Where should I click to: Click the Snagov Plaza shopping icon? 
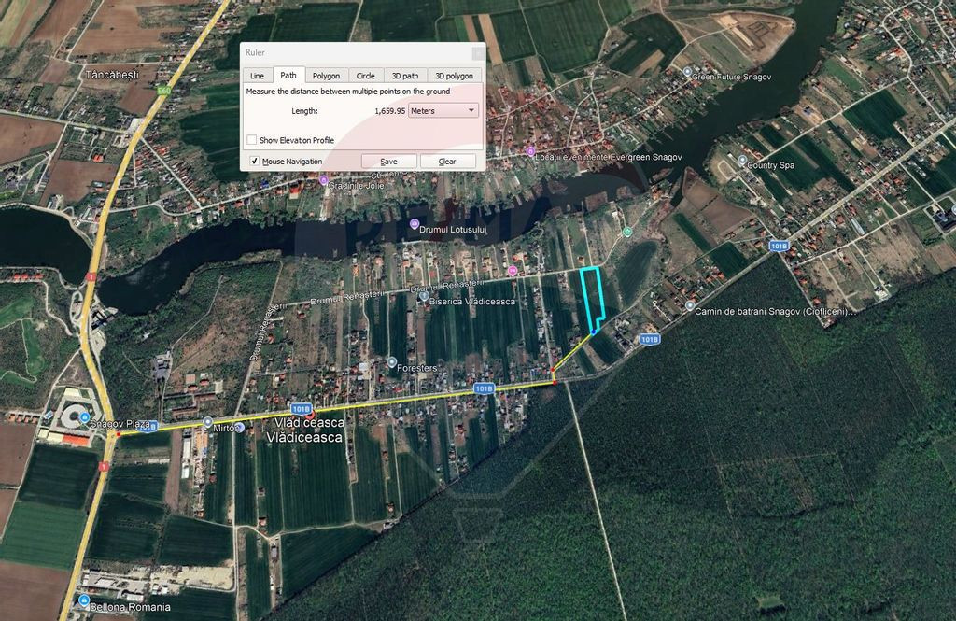85,417
